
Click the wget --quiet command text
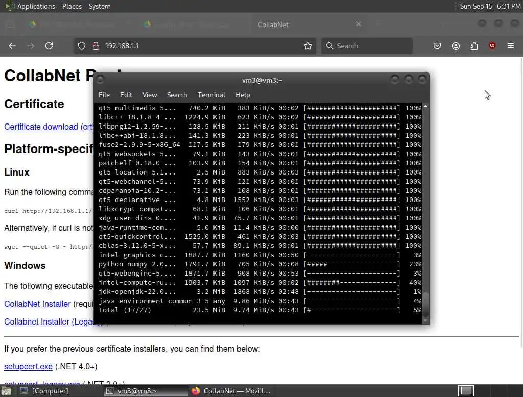pyautogui.click(x=49, y=246)
